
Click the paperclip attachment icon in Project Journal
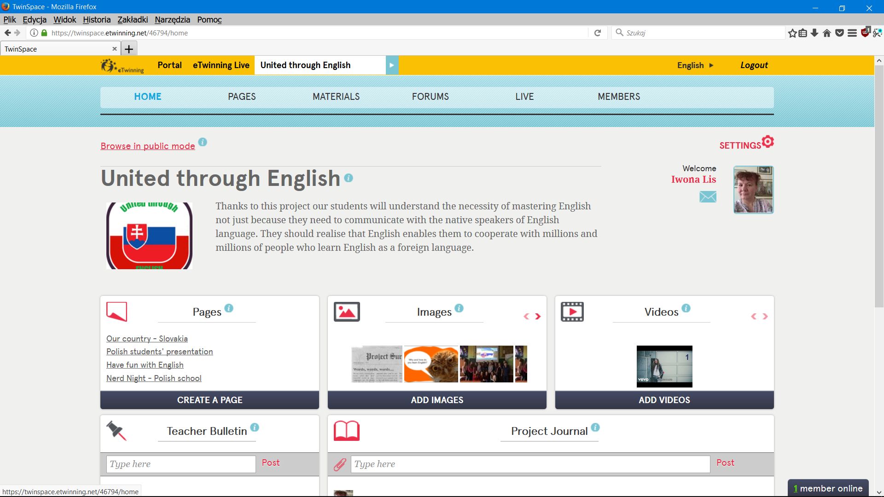pos(340,464)
